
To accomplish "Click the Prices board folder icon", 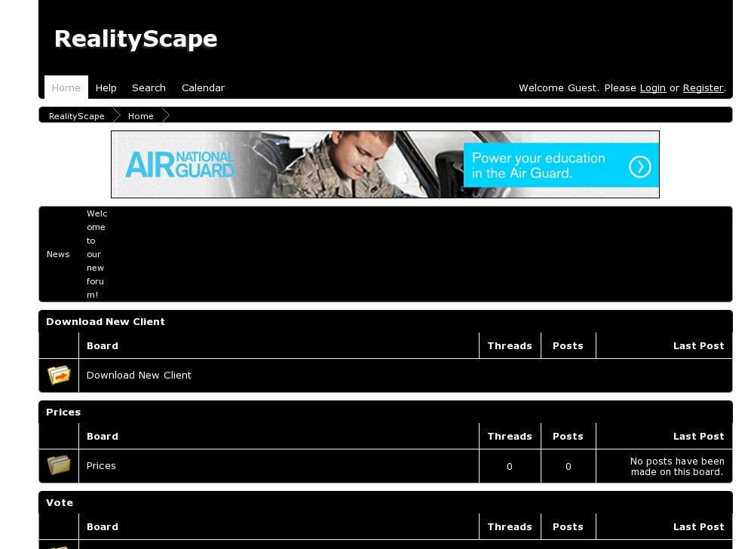I will pos(59,465).
